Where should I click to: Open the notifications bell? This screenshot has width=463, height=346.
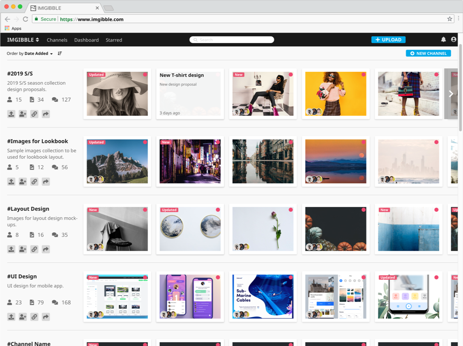tap(443, 39)
